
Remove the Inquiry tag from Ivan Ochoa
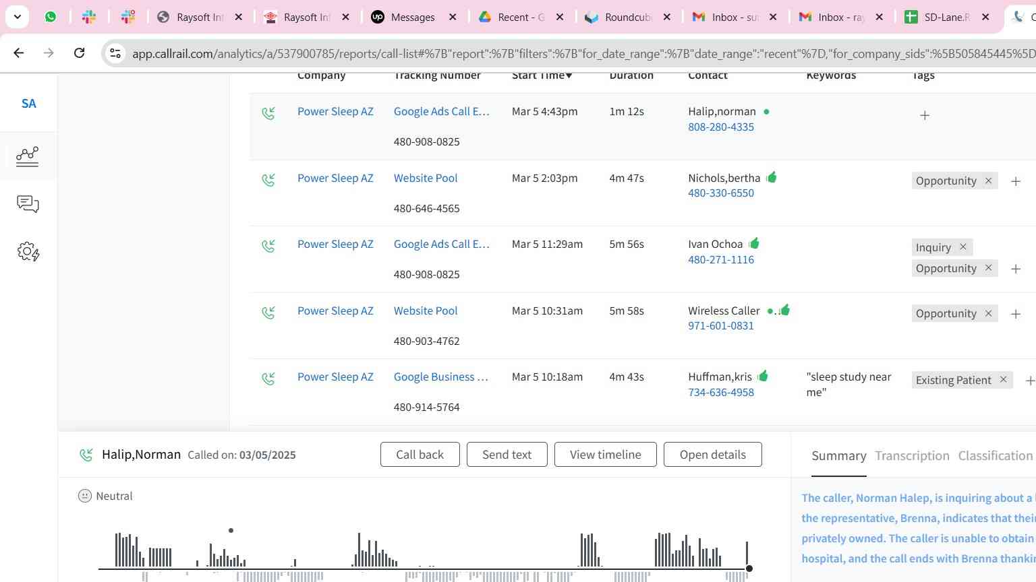click(963, 247)
